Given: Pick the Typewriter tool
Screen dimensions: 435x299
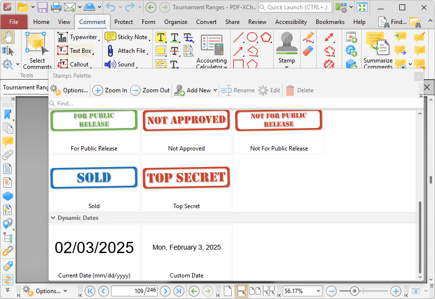Looking at the screenshot, I should (x=77, y=37).
